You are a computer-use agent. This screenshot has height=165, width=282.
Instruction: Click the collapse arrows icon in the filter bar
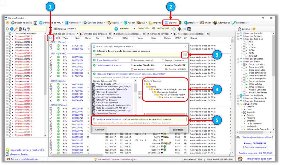pos(179,29)
